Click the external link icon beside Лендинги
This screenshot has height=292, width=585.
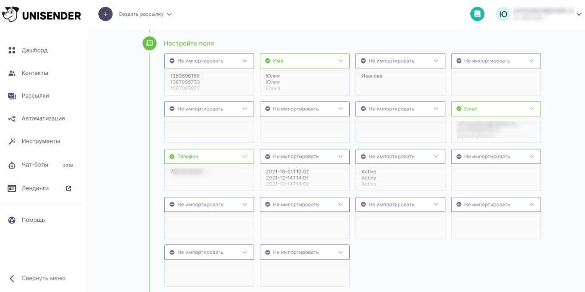[x=69, y=188]
